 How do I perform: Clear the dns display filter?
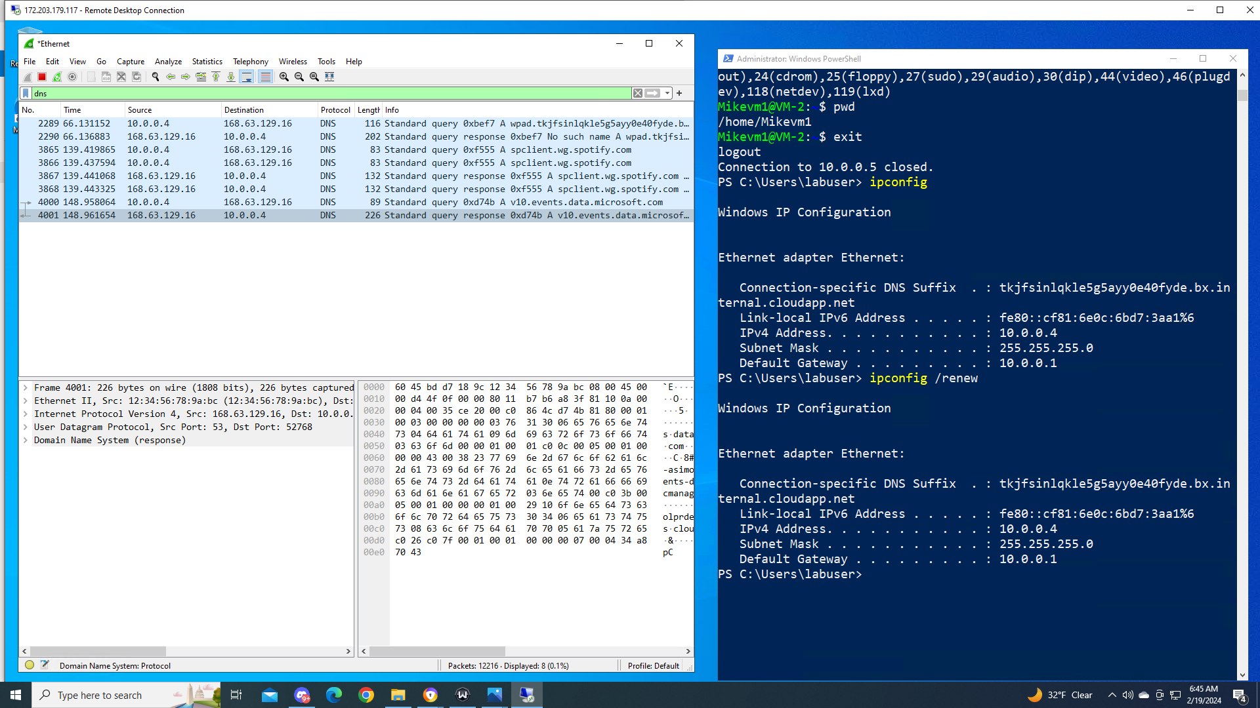coord(637,93)
